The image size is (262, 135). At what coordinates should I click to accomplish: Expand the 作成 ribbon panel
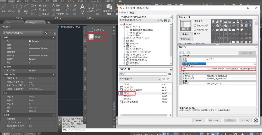pyautogui.click(x=18, y=18)
